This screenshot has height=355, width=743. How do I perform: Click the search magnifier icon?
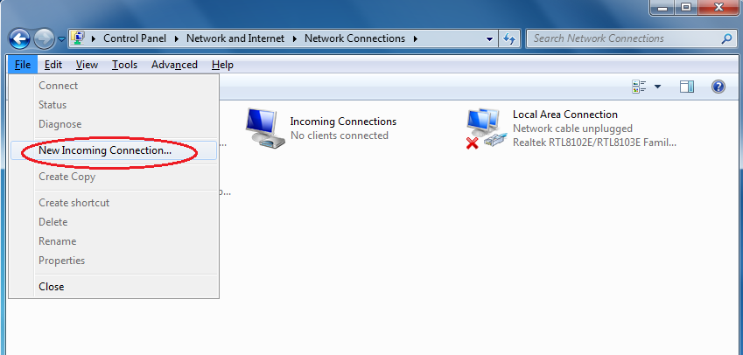tap(726, 38)
